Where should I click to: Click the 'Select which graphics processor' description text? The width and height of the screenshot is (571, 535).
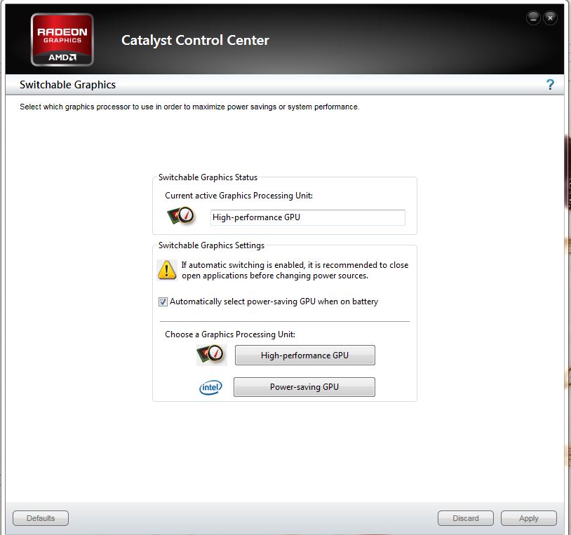pyautogui.click(x=189, y=107)
